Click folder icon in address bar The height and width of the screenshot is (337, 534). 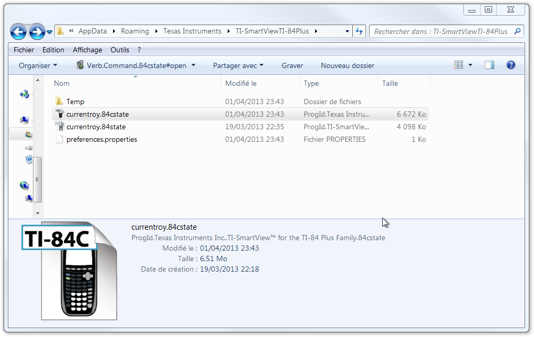(60, 31)
